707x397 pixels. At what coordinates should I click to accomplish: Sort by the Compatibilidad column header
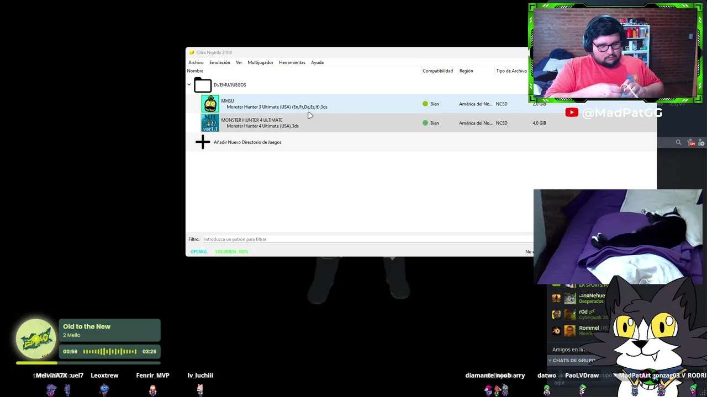click(x=437, y=71)
